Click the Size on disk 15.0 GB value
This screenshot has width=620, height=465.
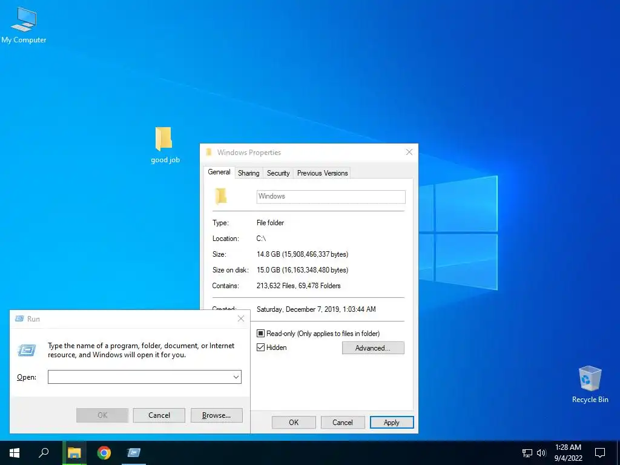coord(303,270)
